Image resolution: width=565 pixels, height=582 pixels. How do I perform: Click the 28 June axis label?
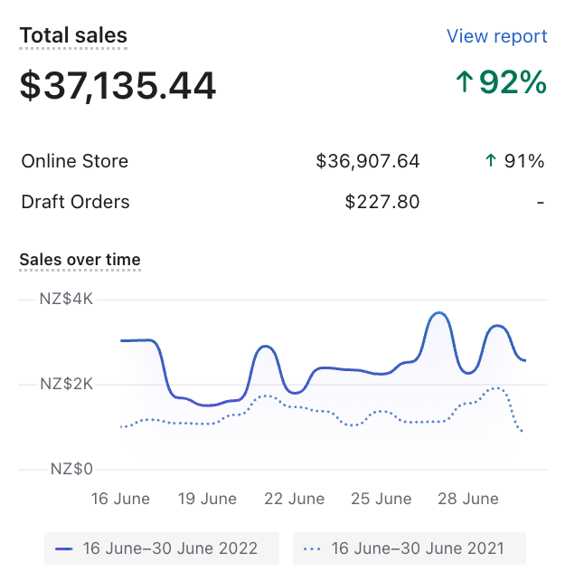[x=468, y=499]
